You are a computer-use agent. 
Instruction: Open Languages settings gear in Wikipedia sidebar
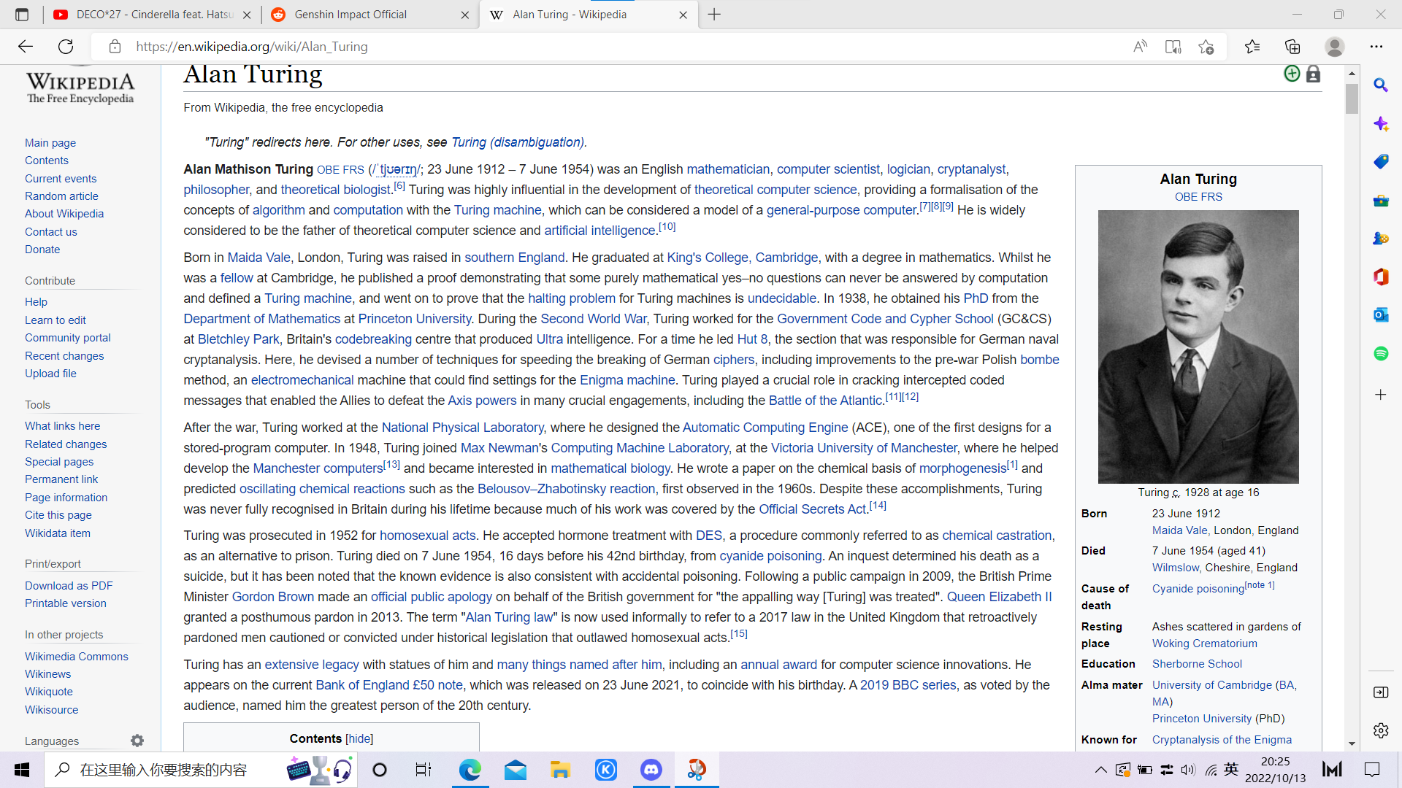[x=137, y=741]
